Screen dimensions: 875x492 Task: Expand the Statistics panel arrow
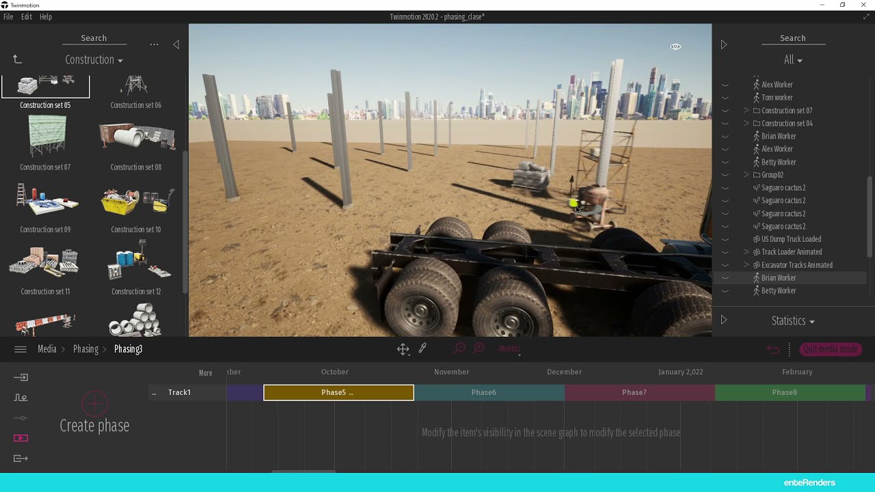[724, 320]
